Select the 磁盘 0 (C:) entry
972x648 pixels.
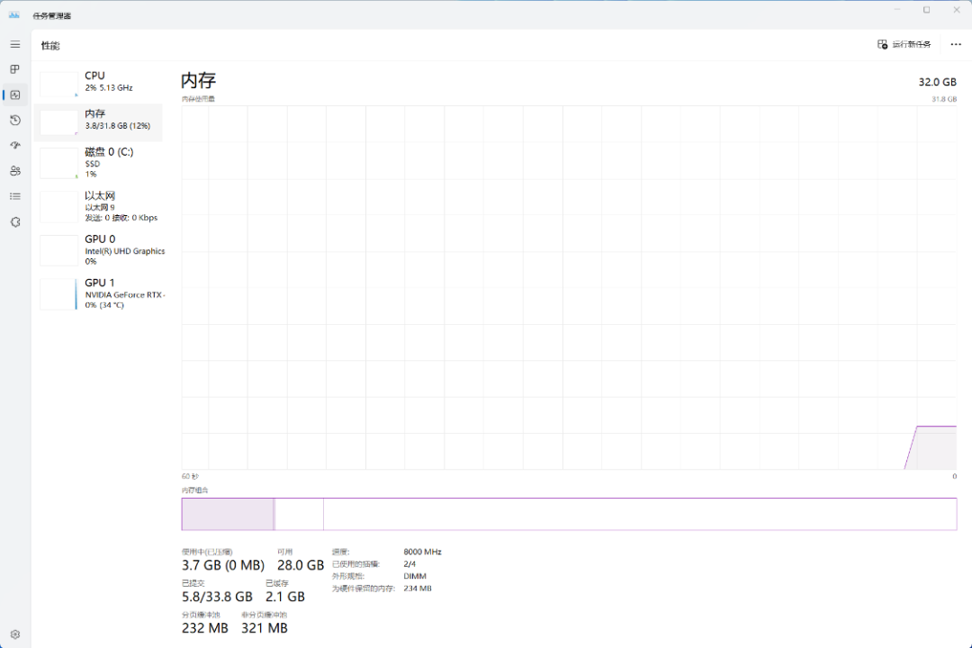pos(99,163)
